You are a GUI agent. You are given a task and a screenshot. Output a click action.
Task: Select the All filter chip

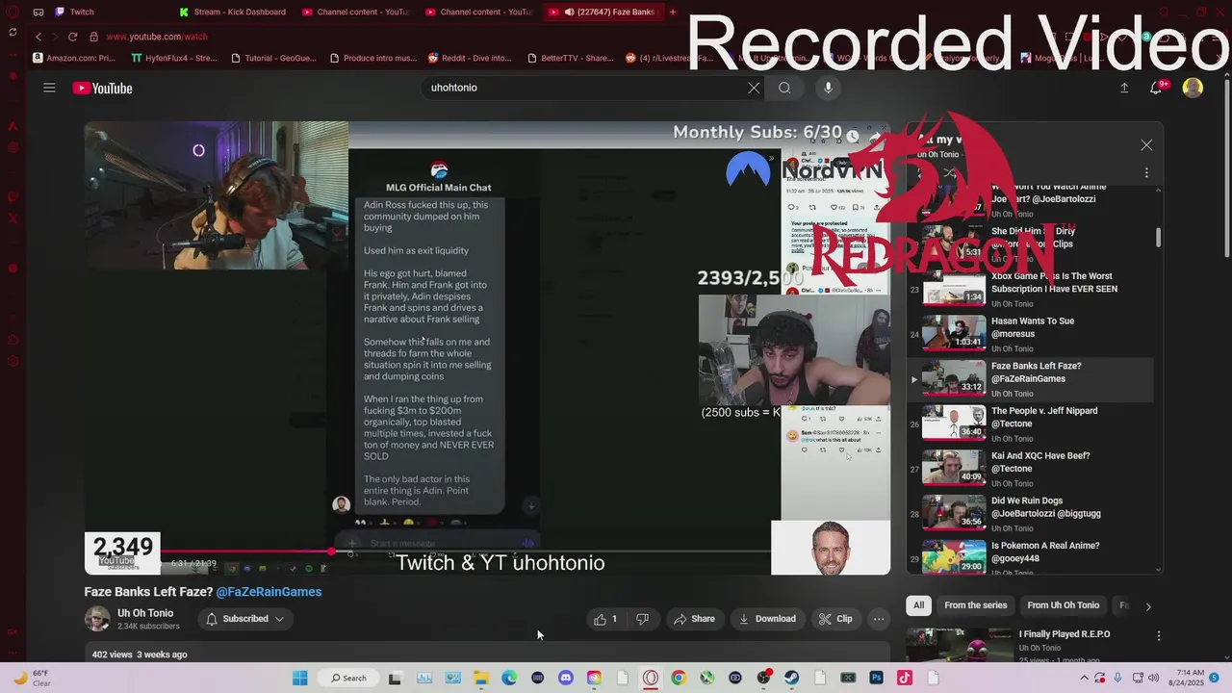(x=918, y=605)
